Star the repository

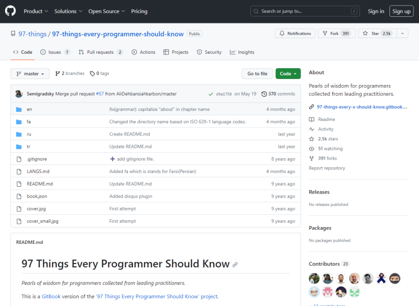378,34
